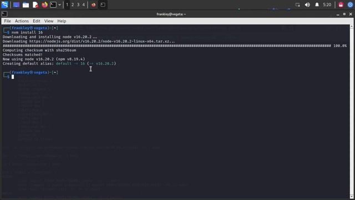Click the 'nvm install 16' command text

27,32
